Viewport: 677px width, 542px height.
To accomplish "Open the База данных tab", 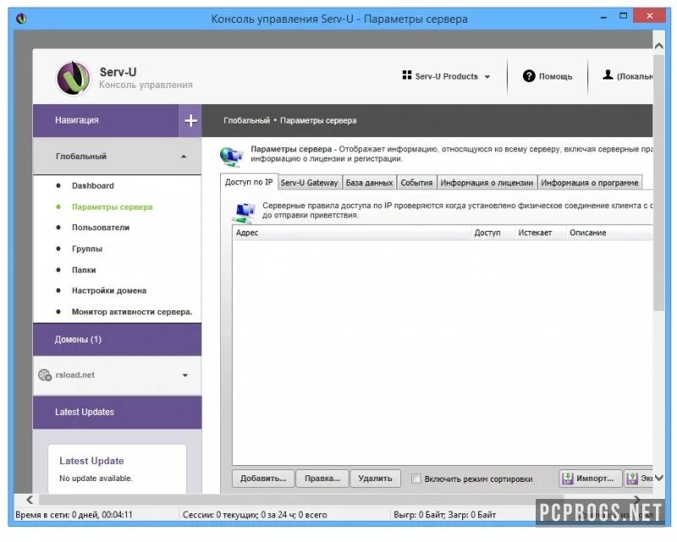I will (369, 183).
